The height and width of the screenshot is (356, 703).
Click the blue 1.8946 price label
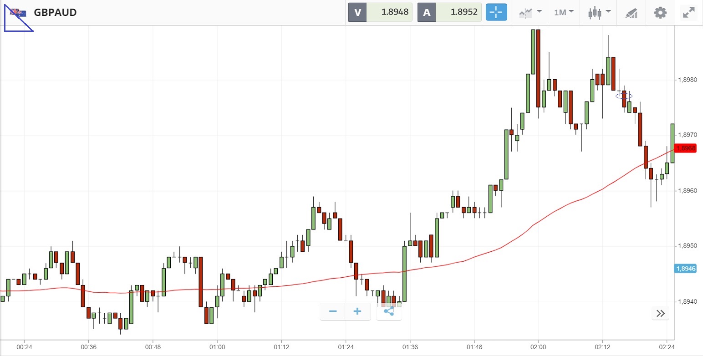(x=685, y=269)
